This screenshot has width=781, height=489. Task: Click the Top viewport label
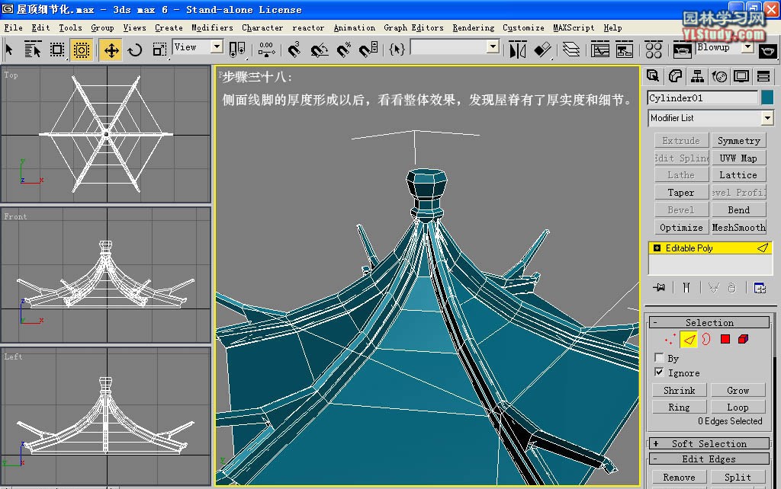11,75
